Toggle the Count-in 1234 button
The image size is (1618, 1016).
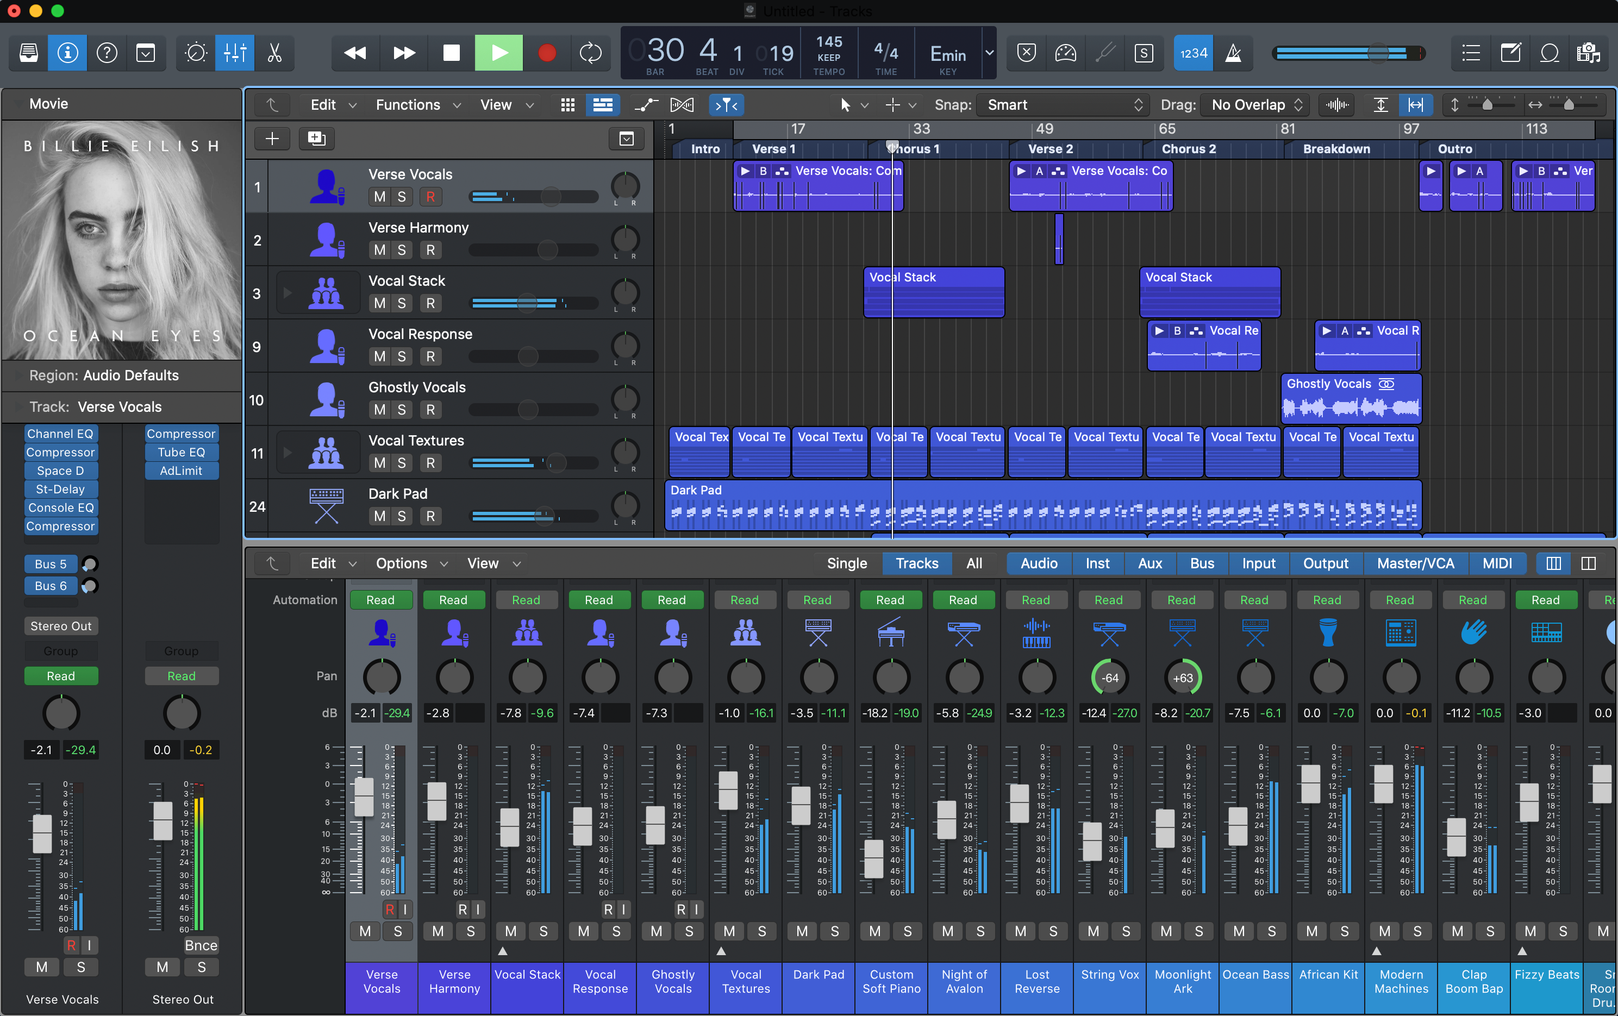click(1194, 52)
